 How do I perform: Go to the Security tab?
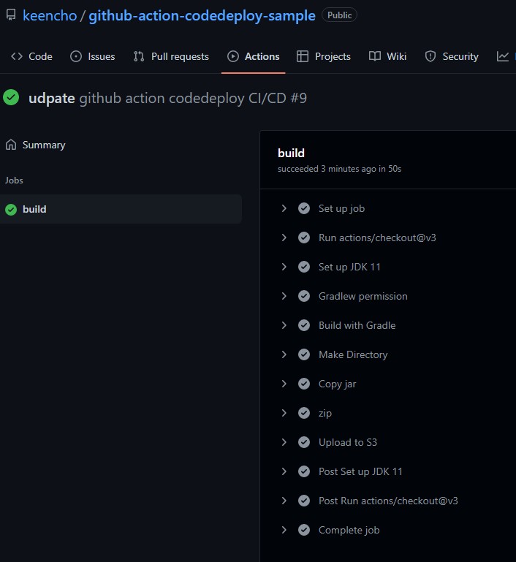[x=452, y=56]
